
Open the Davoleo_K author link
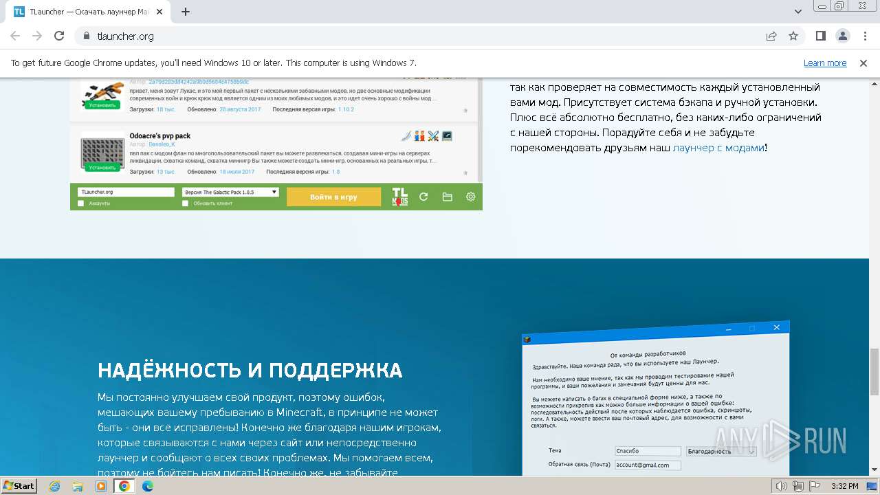[163, 144]
